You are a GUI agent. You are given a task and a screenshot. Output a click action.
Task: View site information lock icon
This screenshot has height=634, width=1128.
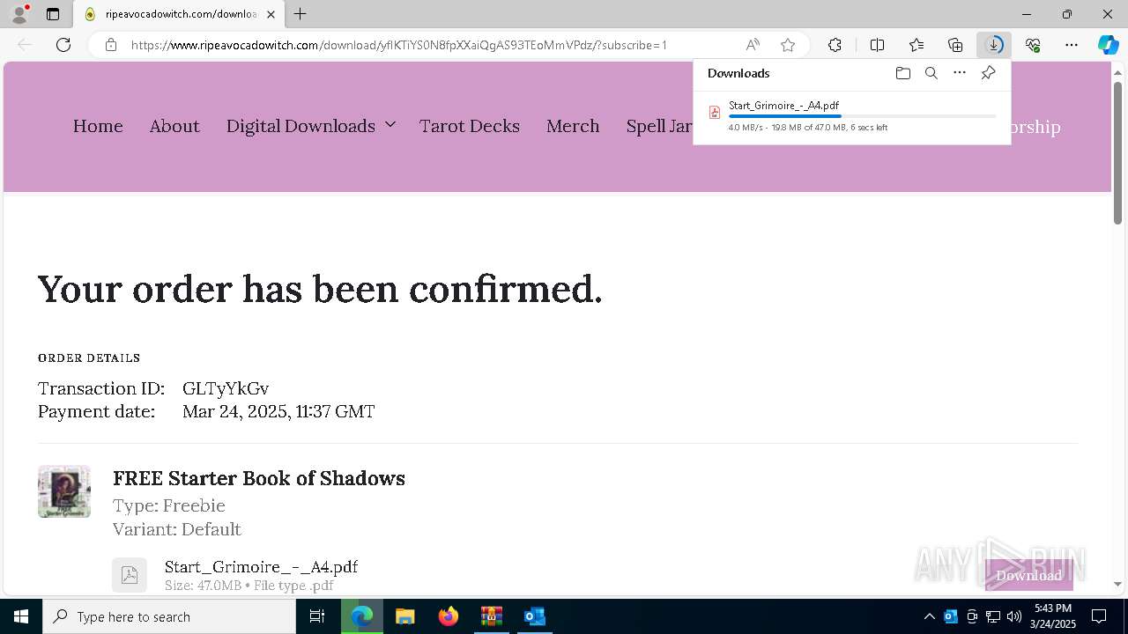(111, 45)
